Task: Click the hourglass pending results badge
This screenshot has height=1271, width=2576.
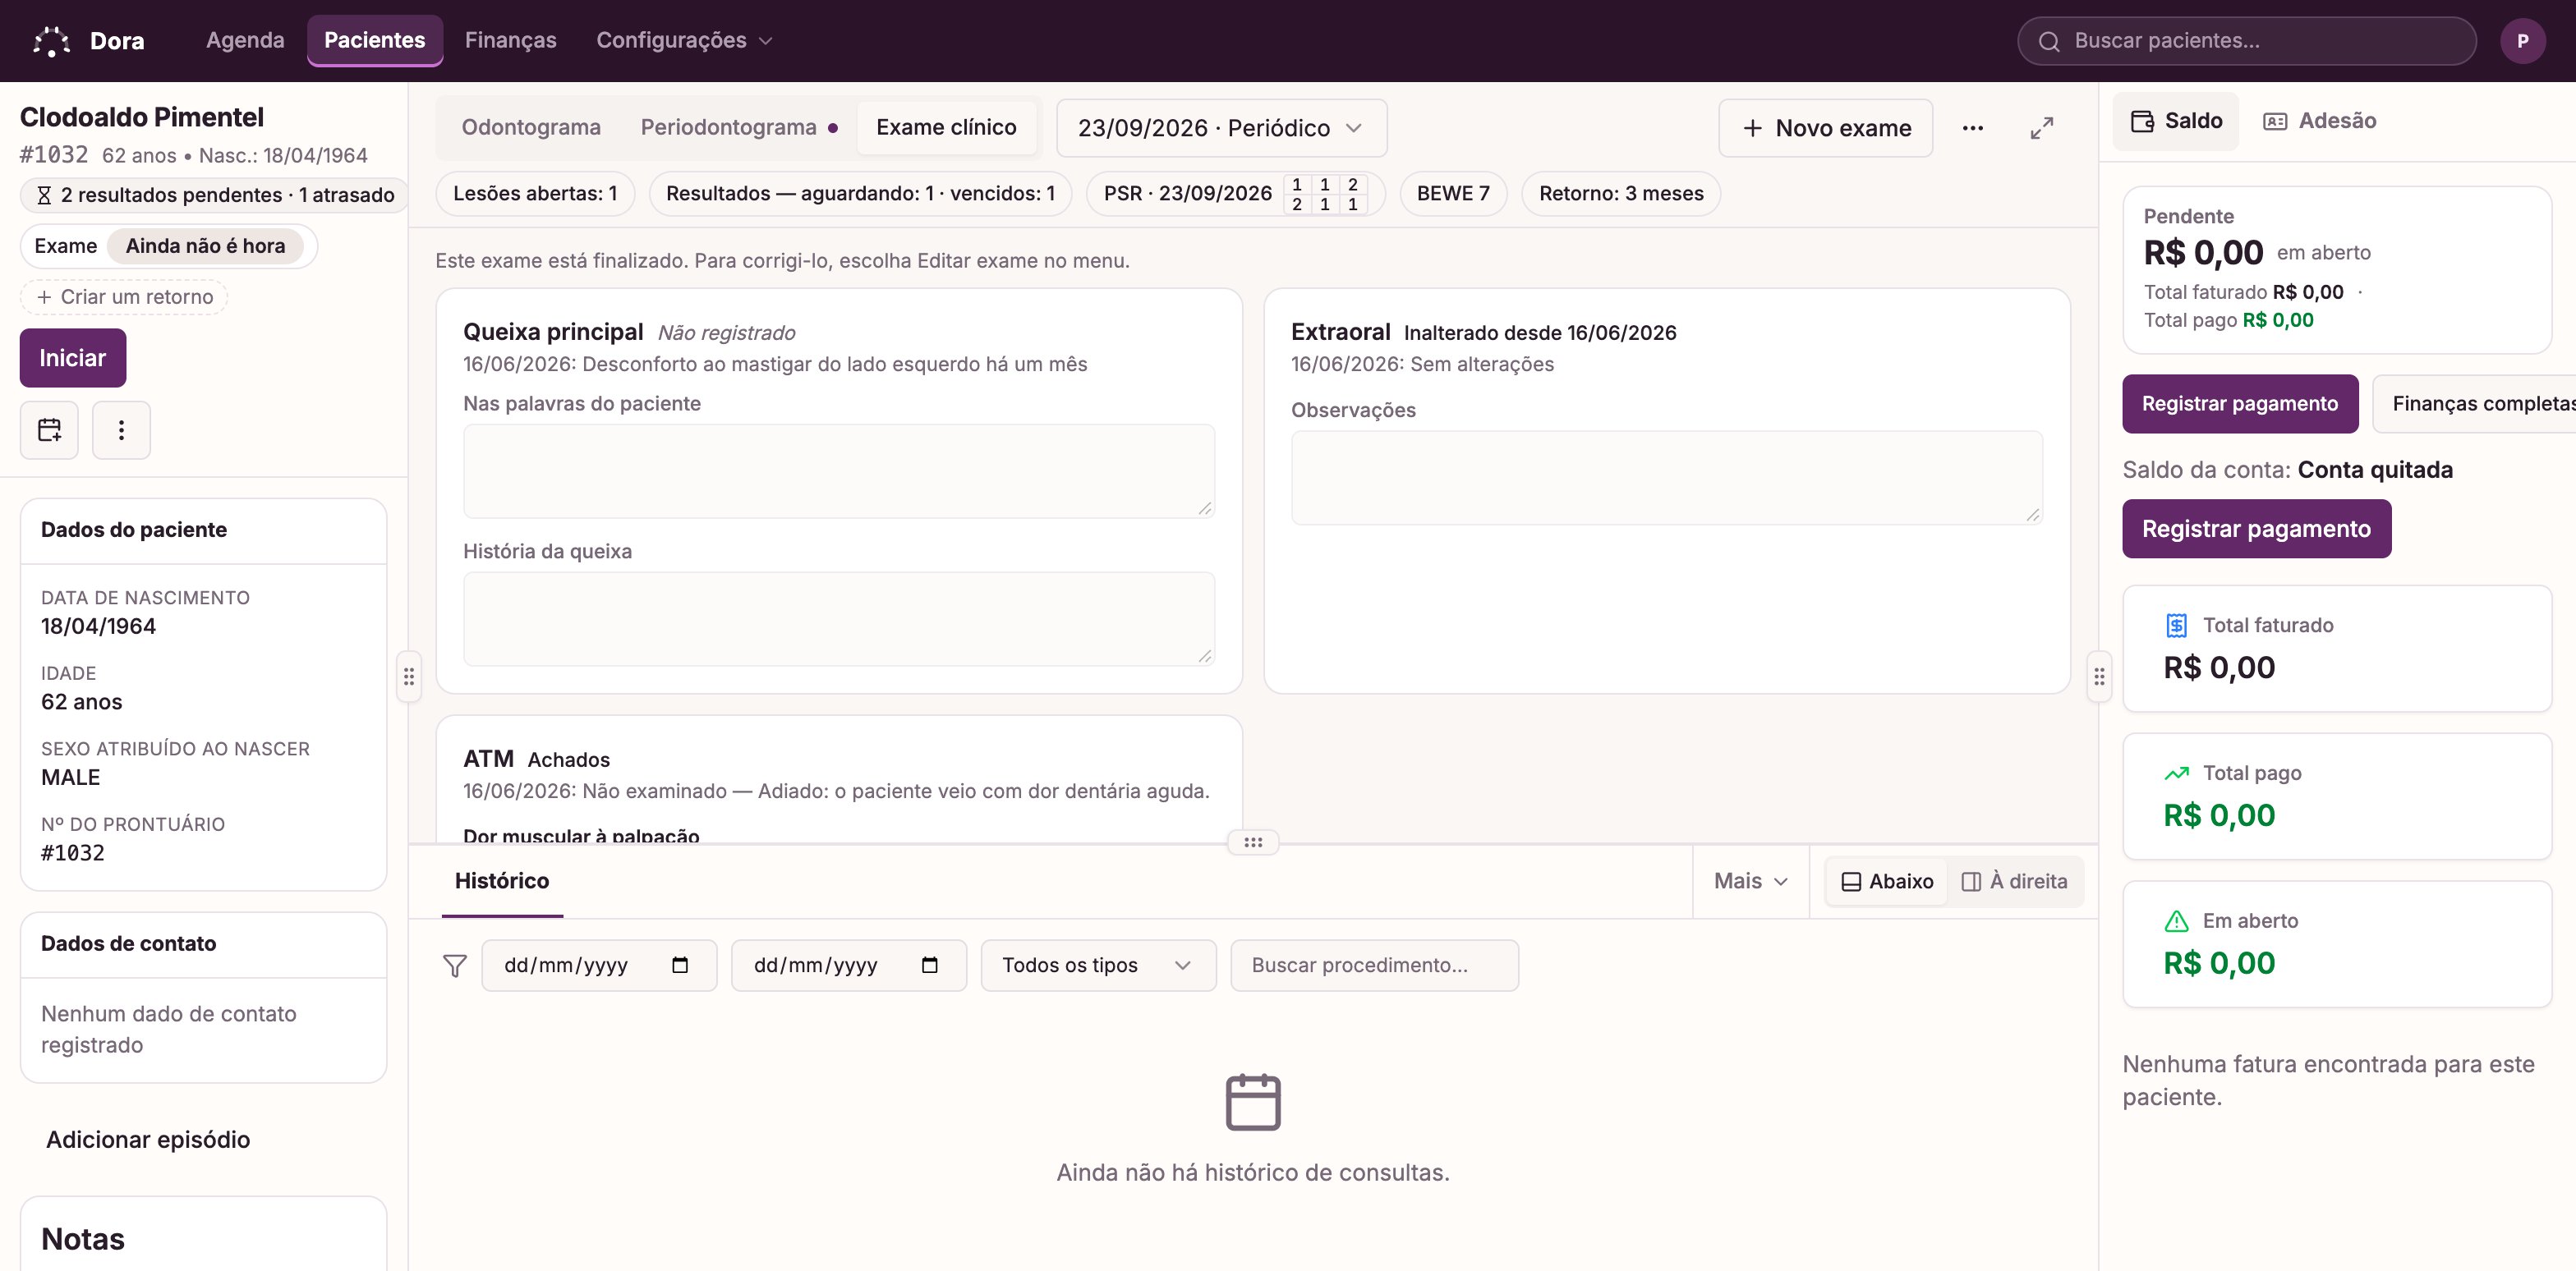Action: click(215, 195)
